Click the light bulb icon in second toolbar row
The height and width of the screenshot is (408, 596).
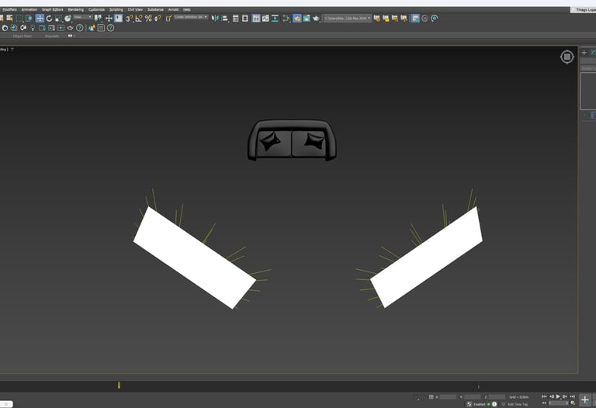point(33,28)
